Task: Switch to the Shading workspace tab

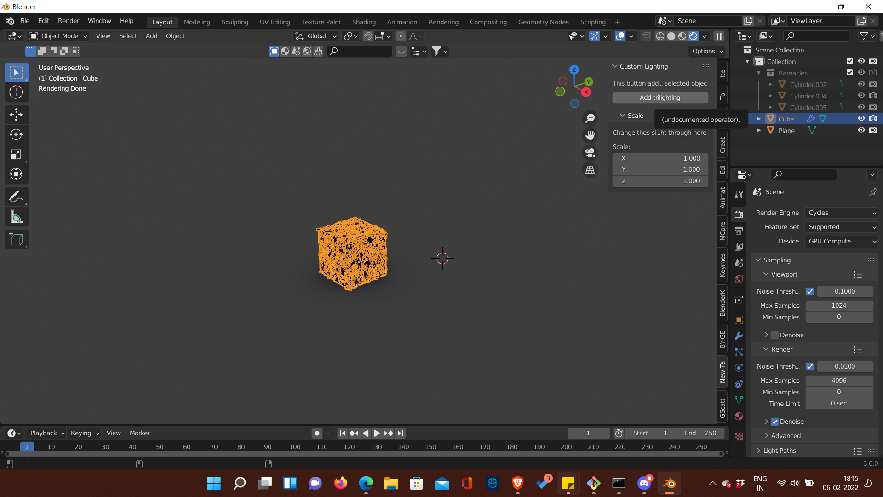Action: coord(364,22)
